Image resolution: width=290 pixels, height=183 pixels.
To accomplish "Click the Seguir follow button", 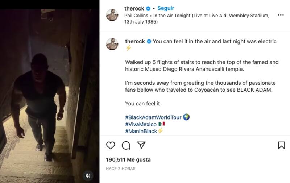I will click(x=166, y=8).
